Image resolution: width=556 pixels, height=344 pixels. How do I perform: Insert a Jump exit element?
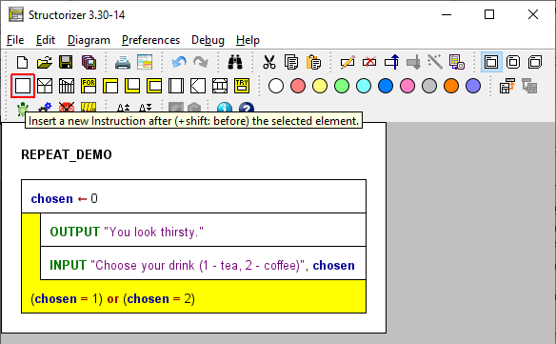(x=198, y=86)
